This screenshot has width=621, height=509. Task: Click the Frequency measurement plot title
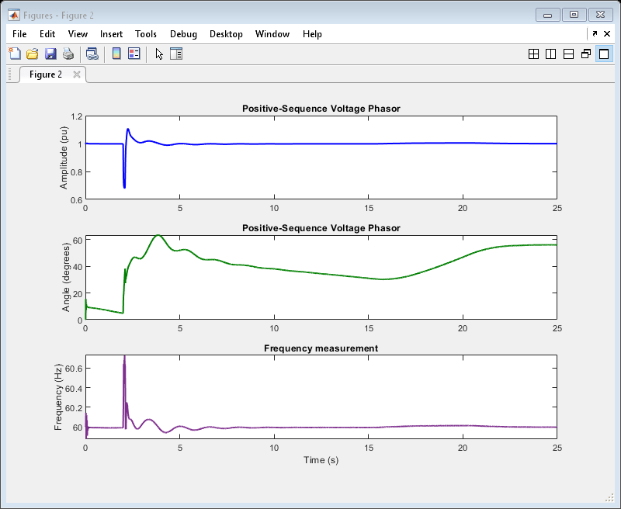[x=321, y=348]
